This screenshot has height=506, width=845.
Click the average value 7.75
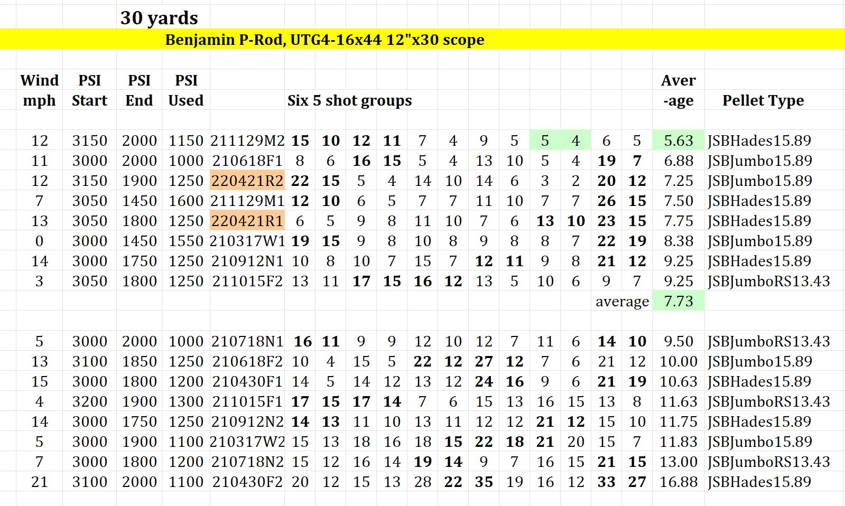679,221
